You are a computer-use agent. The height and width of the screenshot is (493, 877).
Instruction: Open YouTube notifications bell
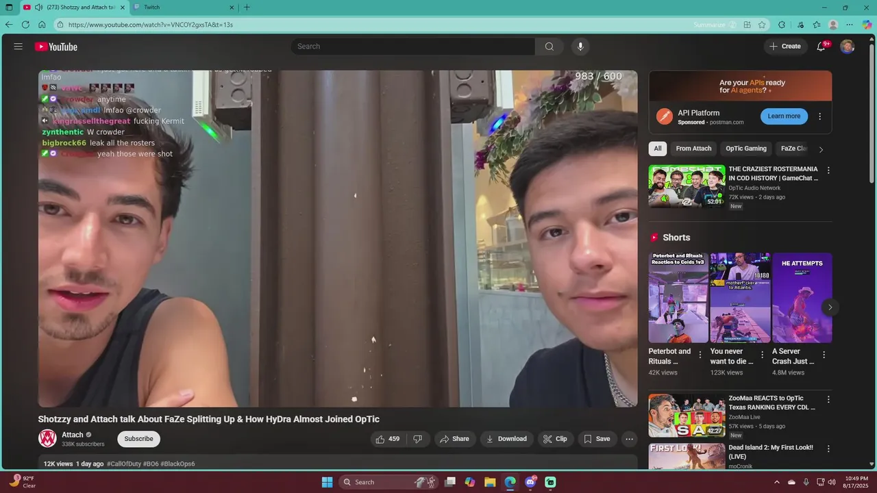coord(821,47)
